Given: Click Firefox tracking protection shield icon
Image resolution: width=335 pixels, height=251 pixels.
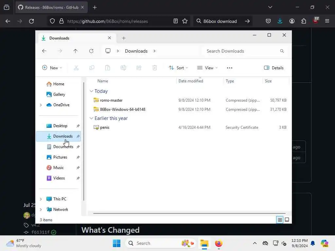Looking at the screenshot, I should pos(52,21).
